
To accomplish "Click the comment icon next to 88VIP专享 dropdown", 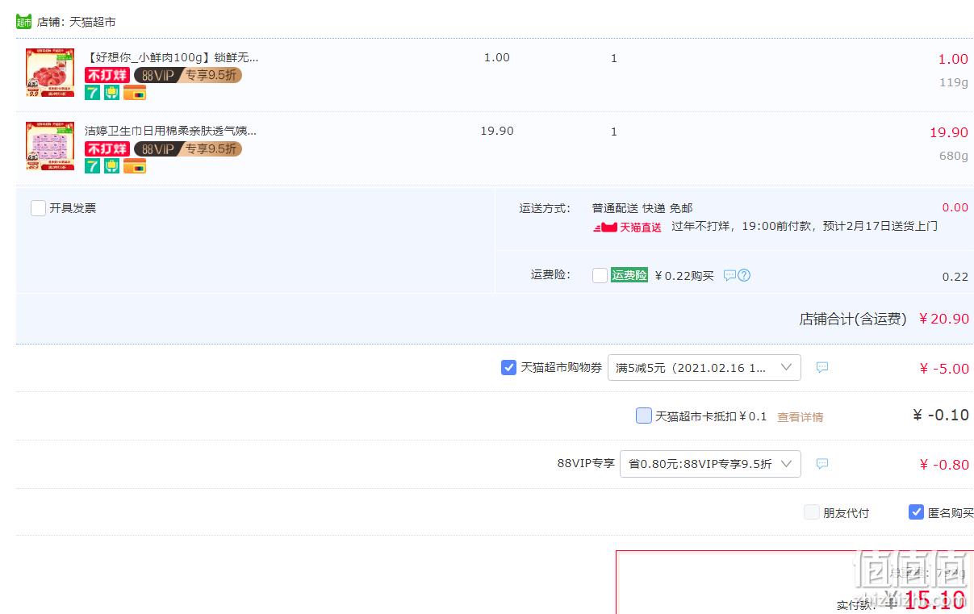I will 822,464.
